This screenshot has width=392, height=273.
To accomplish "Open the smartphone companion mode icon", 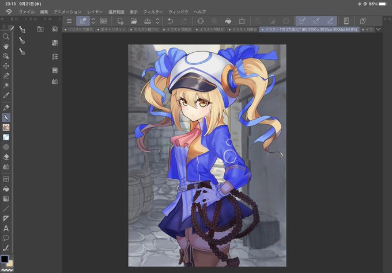I will click(x=346, y=21).
